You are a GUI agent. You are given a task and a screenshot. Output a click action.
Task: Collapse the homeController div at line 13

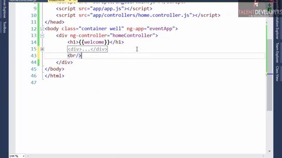point(42,36)
